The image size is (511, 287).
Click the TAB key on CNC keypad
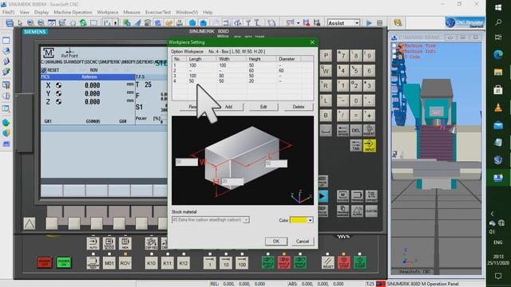click(x=355, y=145)
